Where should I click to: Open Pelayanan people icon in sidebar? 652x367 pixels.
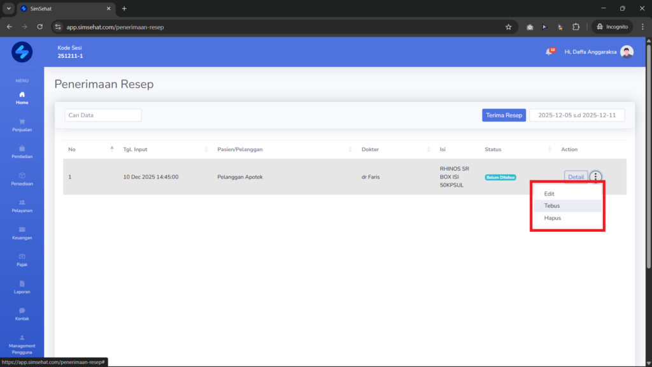[x=22, y=203]
